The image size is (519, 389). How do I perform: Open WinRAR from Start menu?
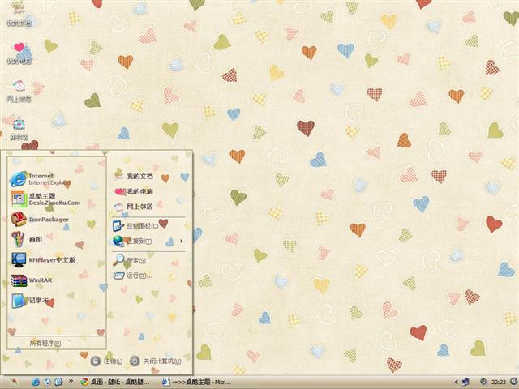coord(32,280)
